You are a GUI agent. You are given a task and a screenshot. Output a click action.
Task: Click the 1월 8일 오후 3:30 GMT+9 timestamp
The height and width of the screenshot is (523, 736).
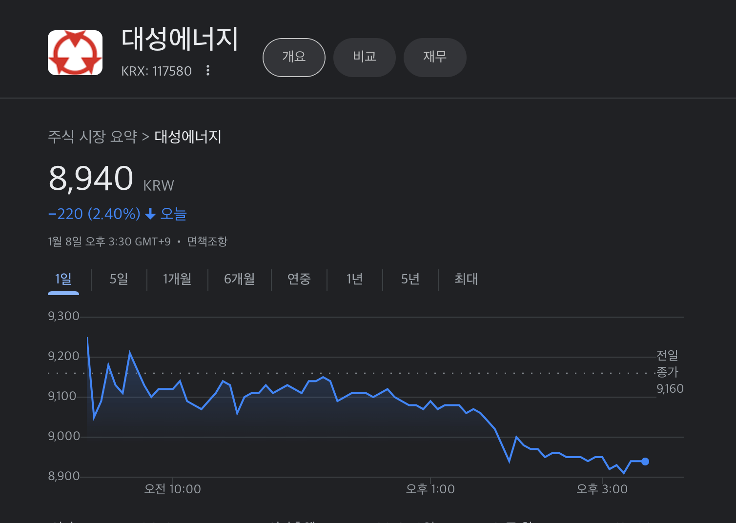[109, 241]
